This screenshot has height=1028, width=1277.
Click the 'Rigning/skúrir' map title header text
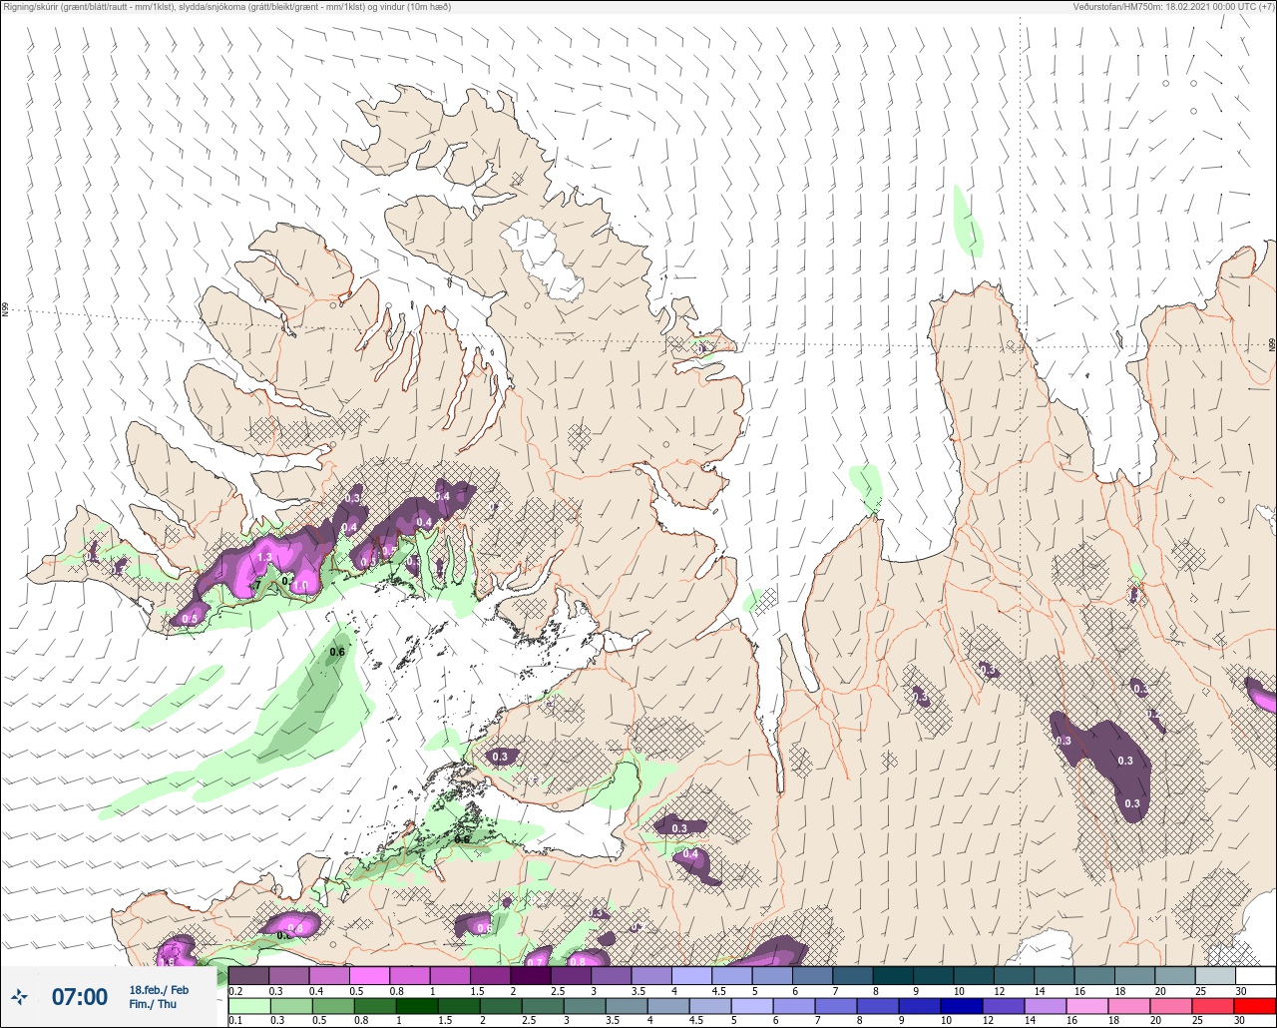pyautogui.click(x=226, y=7)
